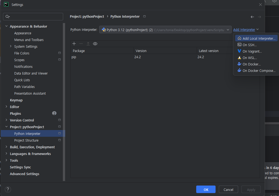Viewport: 279px width, 196px height.
Task: Select On Docker Compose interpreter option
Action: click(x=256, y=71)
